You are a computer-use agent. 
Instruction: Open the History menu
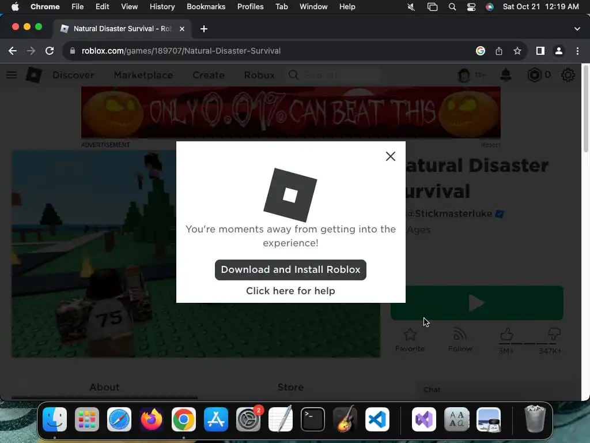[x=162, y=7]
